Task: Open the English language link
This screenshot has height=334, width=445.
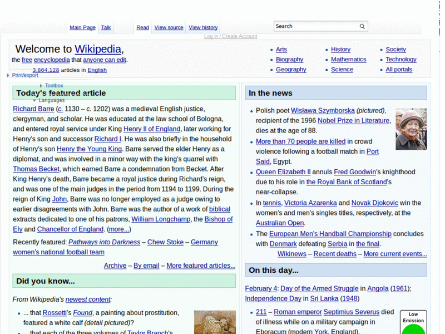Action: click(97, 70)
